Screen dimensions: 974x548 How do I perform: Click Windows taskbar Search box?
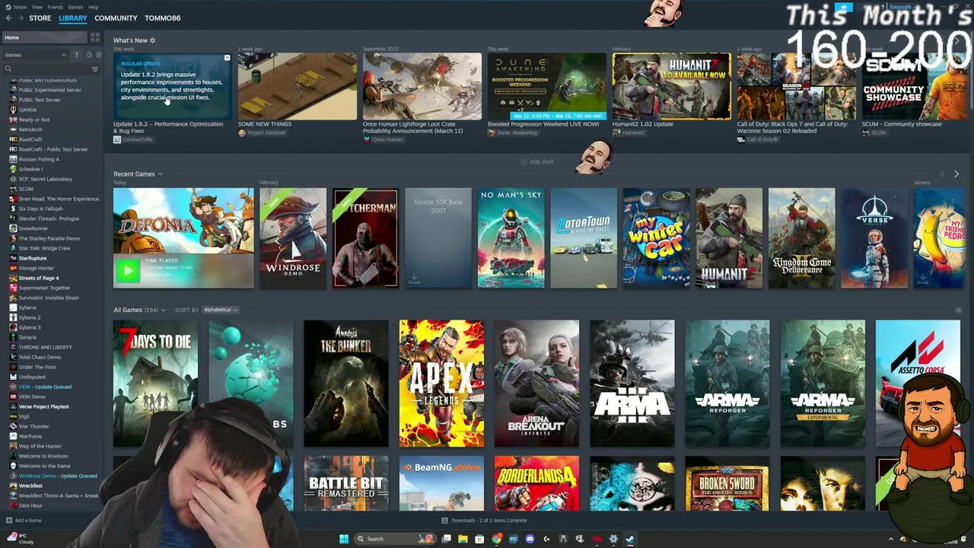[396, 539]
